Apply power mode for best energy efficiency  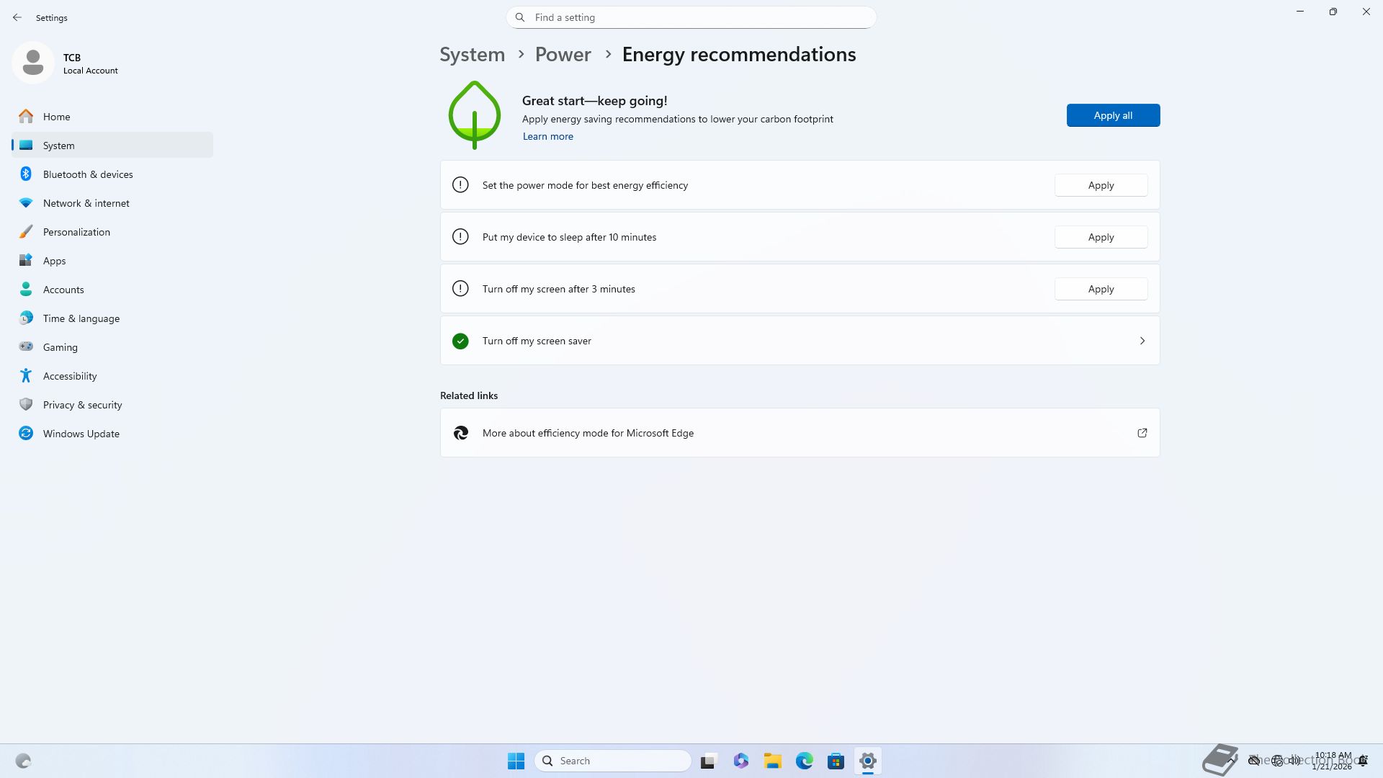tap(1101, 185)
